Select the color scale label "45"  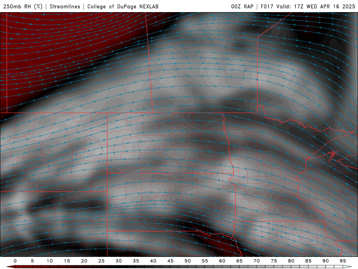(x=170, y=261)
